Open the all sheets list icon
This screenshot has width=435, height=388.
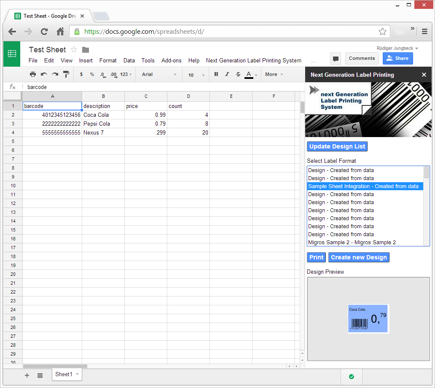click(40, 375)
